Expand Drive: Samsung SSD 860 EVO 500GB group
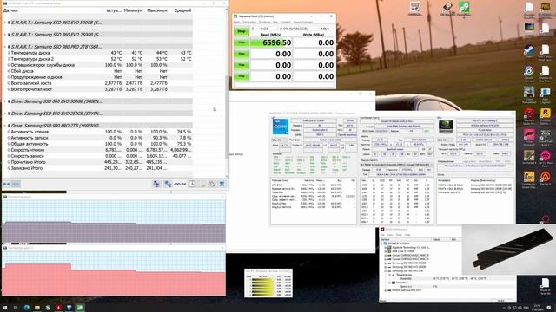 pos(5,101)
